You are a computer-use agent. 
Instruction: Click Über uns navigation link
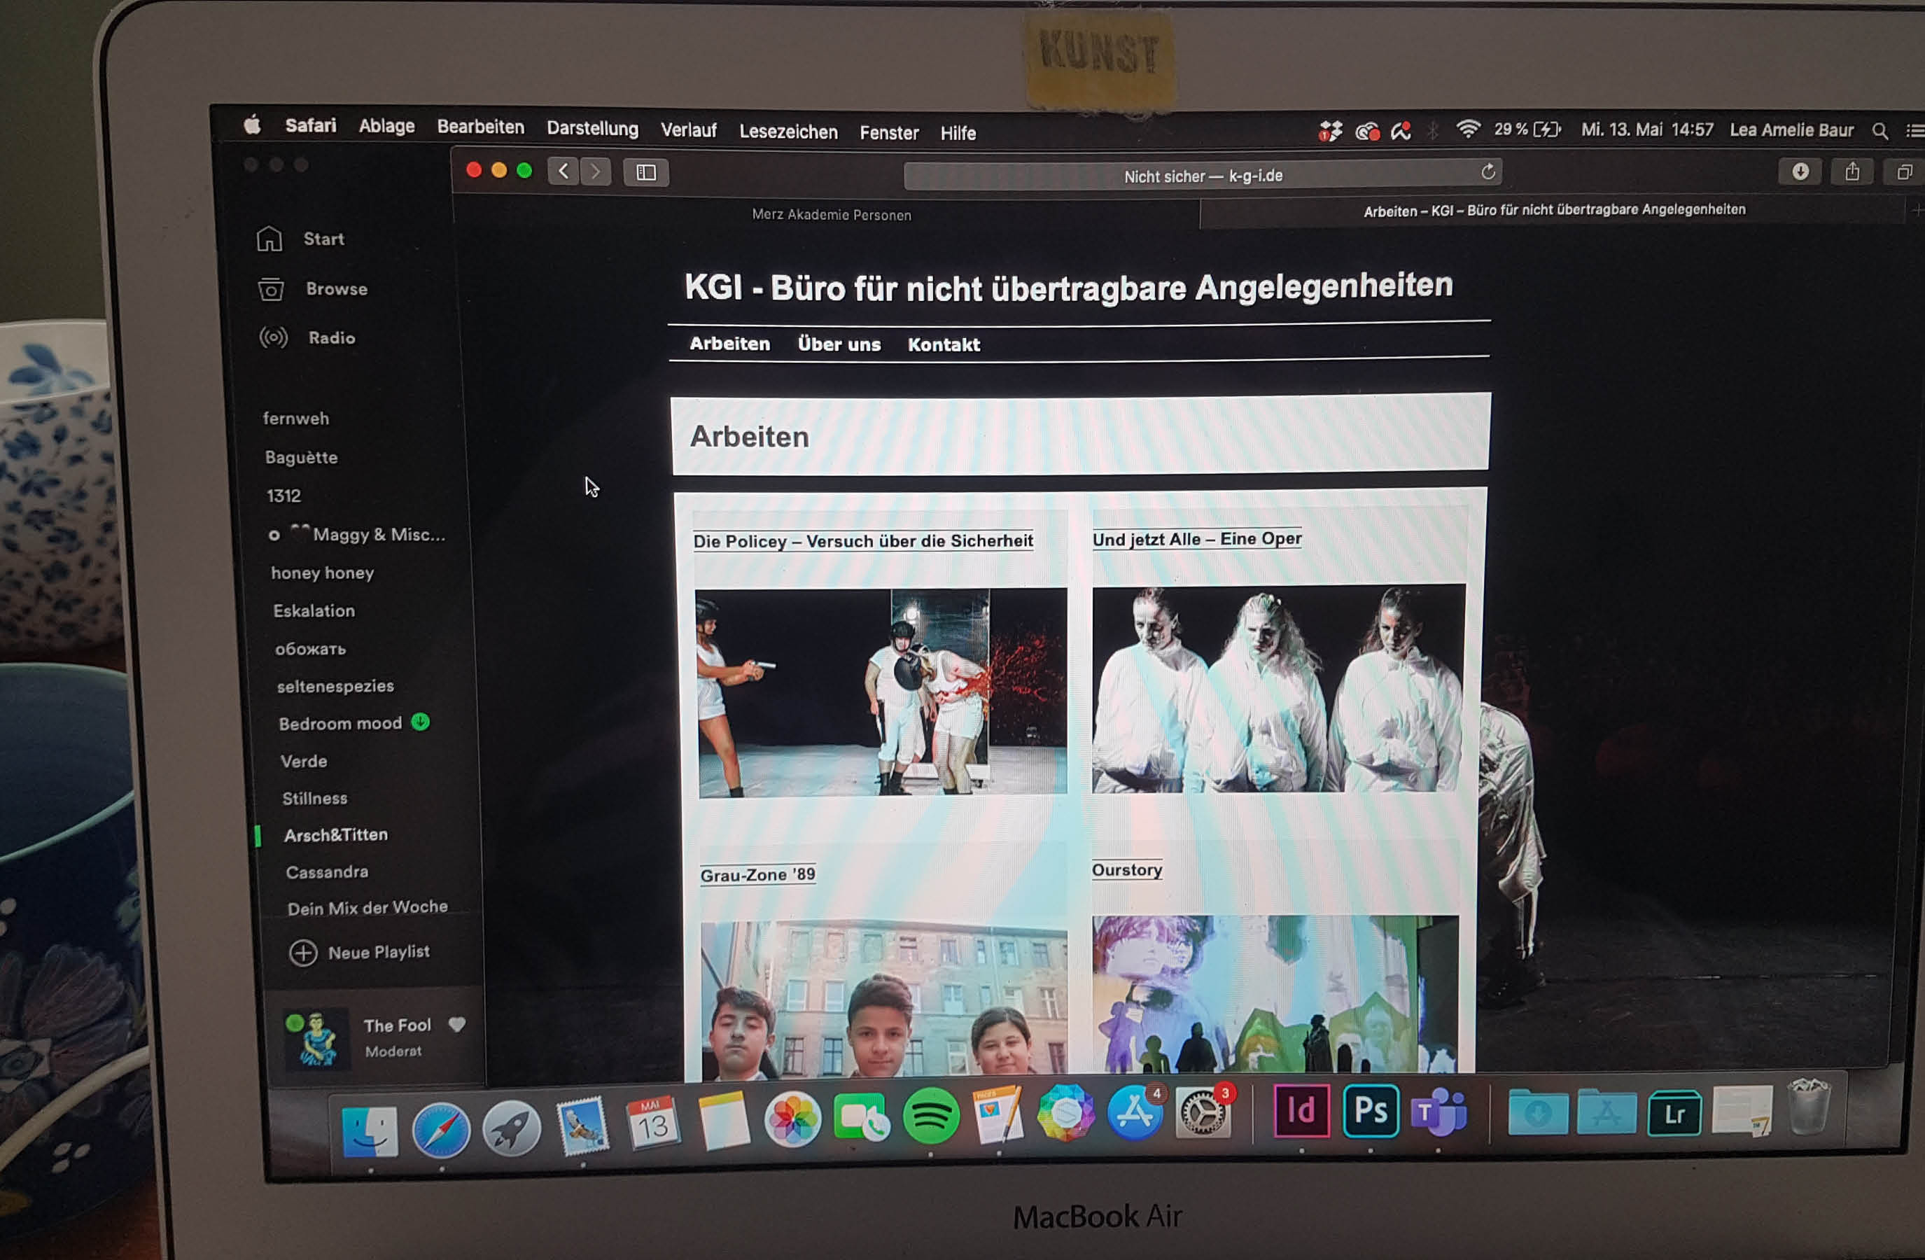pyautogui.click(x=839, y=344)
